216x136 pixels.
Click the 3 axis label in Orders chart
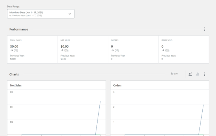pyautogui.click(x=114, y=92)
